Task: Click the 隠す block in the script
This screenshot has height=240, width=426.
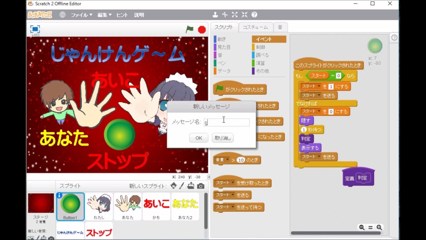Action: click(x=306, y=121)
